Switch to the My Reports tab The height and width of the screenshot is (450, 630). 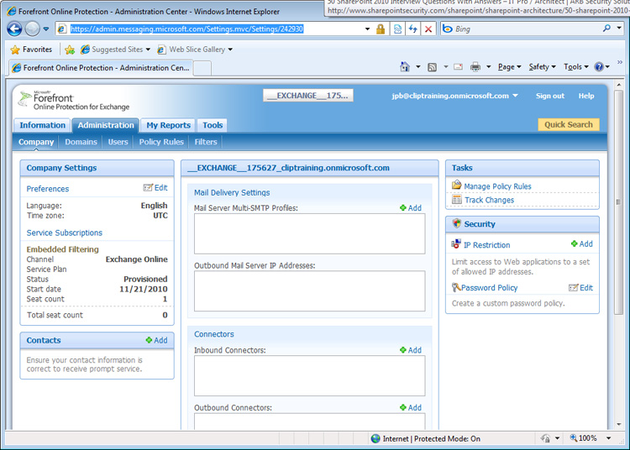coord(168,125)
